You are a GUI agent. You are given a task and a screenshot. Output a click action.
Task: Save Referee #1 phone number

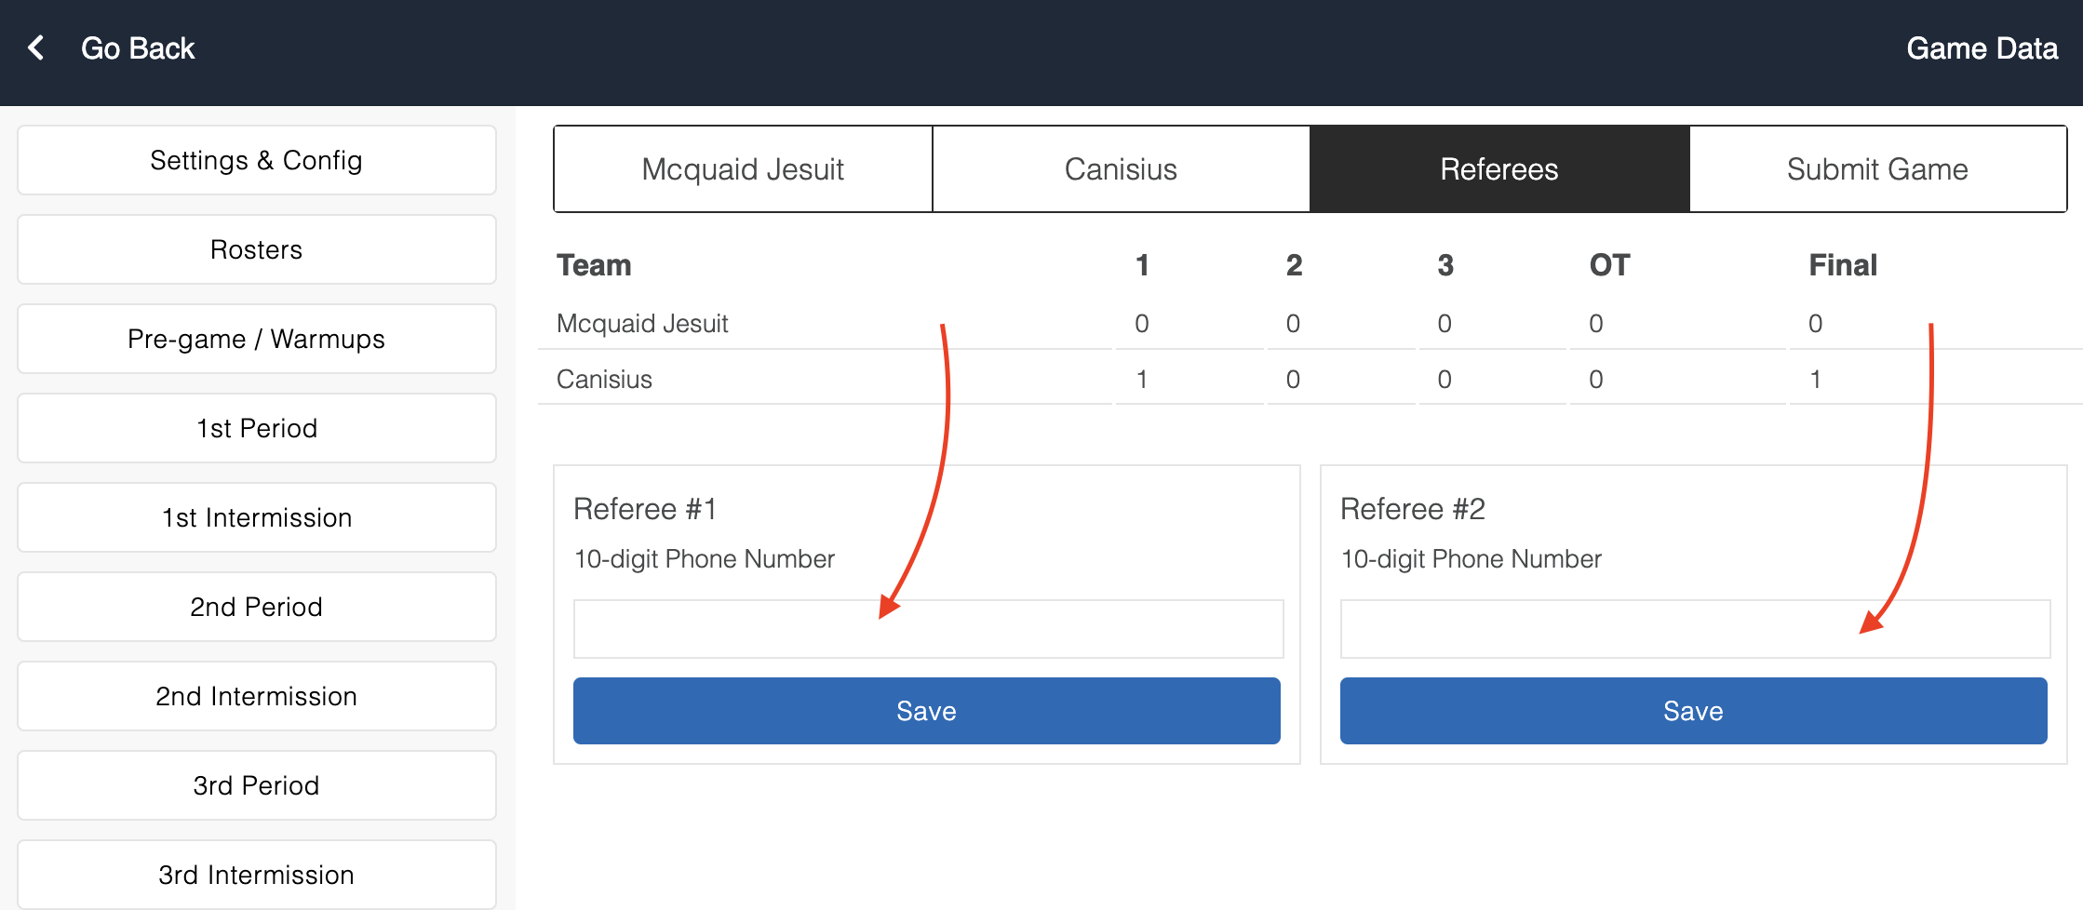tap(926, 711)
